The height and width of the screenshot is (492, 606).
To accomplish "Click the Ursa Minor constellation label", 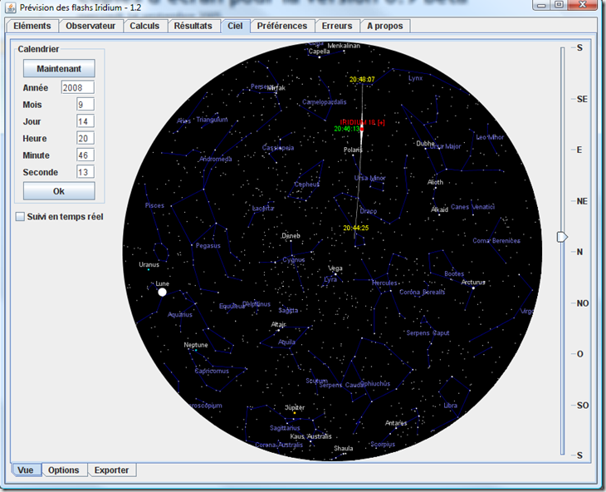I will (370, 178).
